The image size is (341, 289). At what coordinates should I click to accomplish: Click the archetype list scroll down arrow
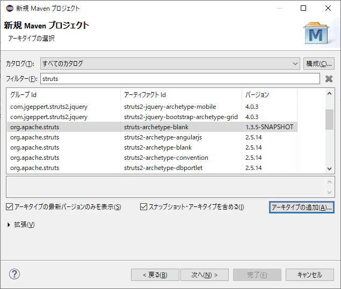coord(330,169)
